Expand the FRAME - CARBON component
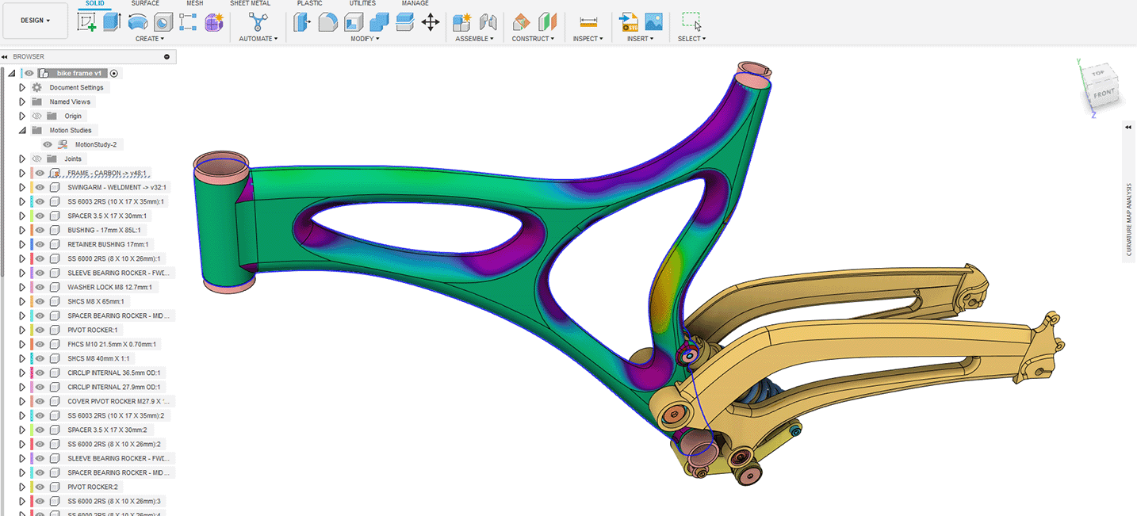This screenshot has height=516, width=1137. tap(22, 173)
